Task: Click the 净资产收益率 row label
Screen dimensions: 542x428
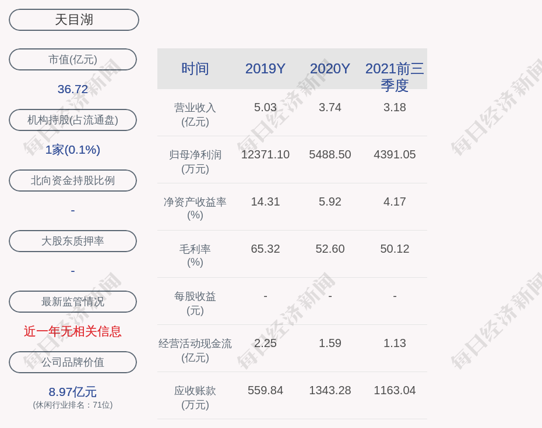Action: tap(195, 208)
